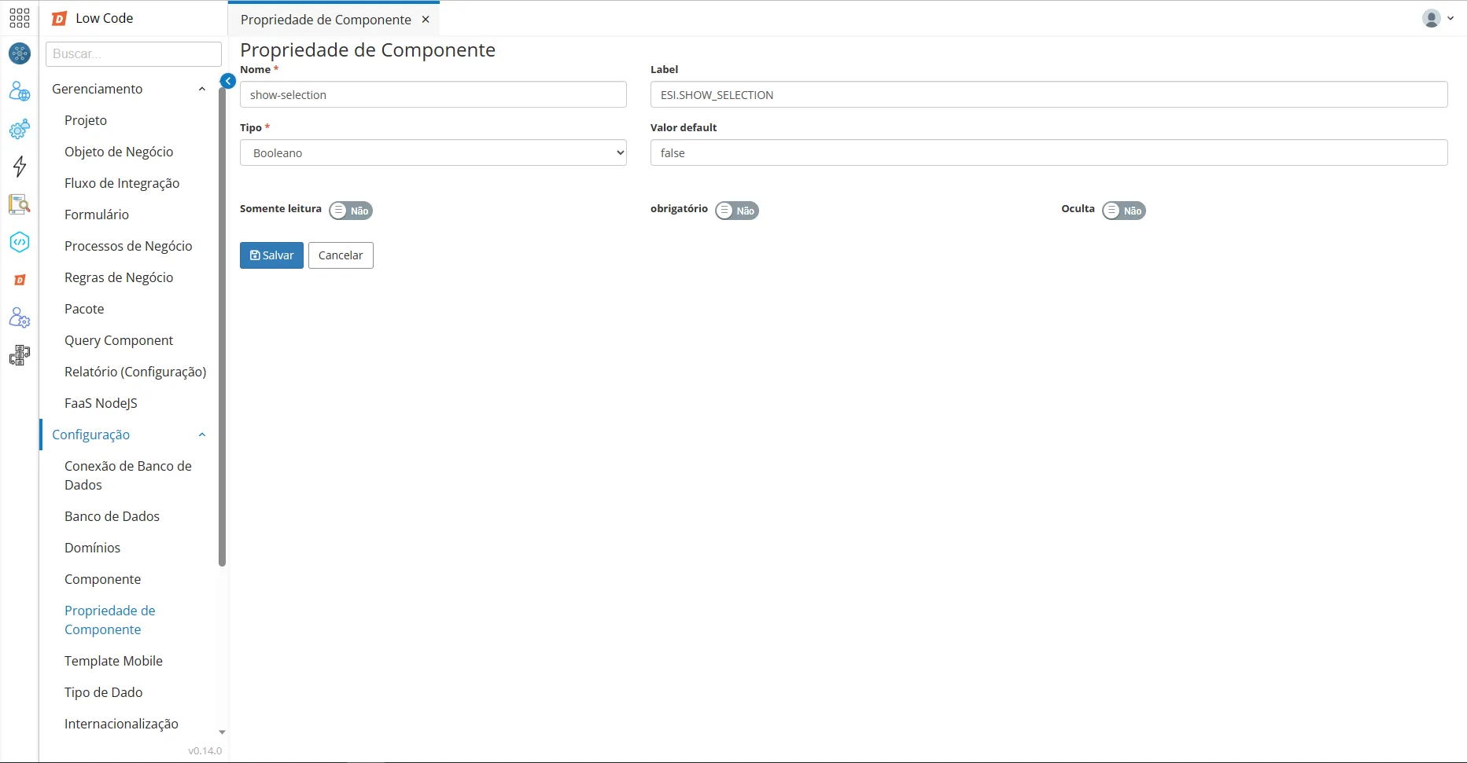Click the orange D icon in sidebar

(x=20, y=280)
